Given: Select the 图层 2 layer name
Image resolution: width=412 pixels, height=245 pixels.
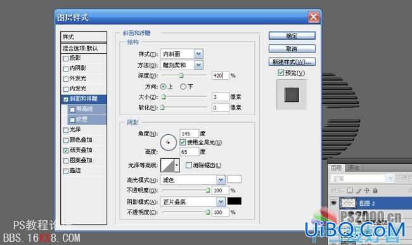Looking at the screenshot, I should tap(367, 203).
